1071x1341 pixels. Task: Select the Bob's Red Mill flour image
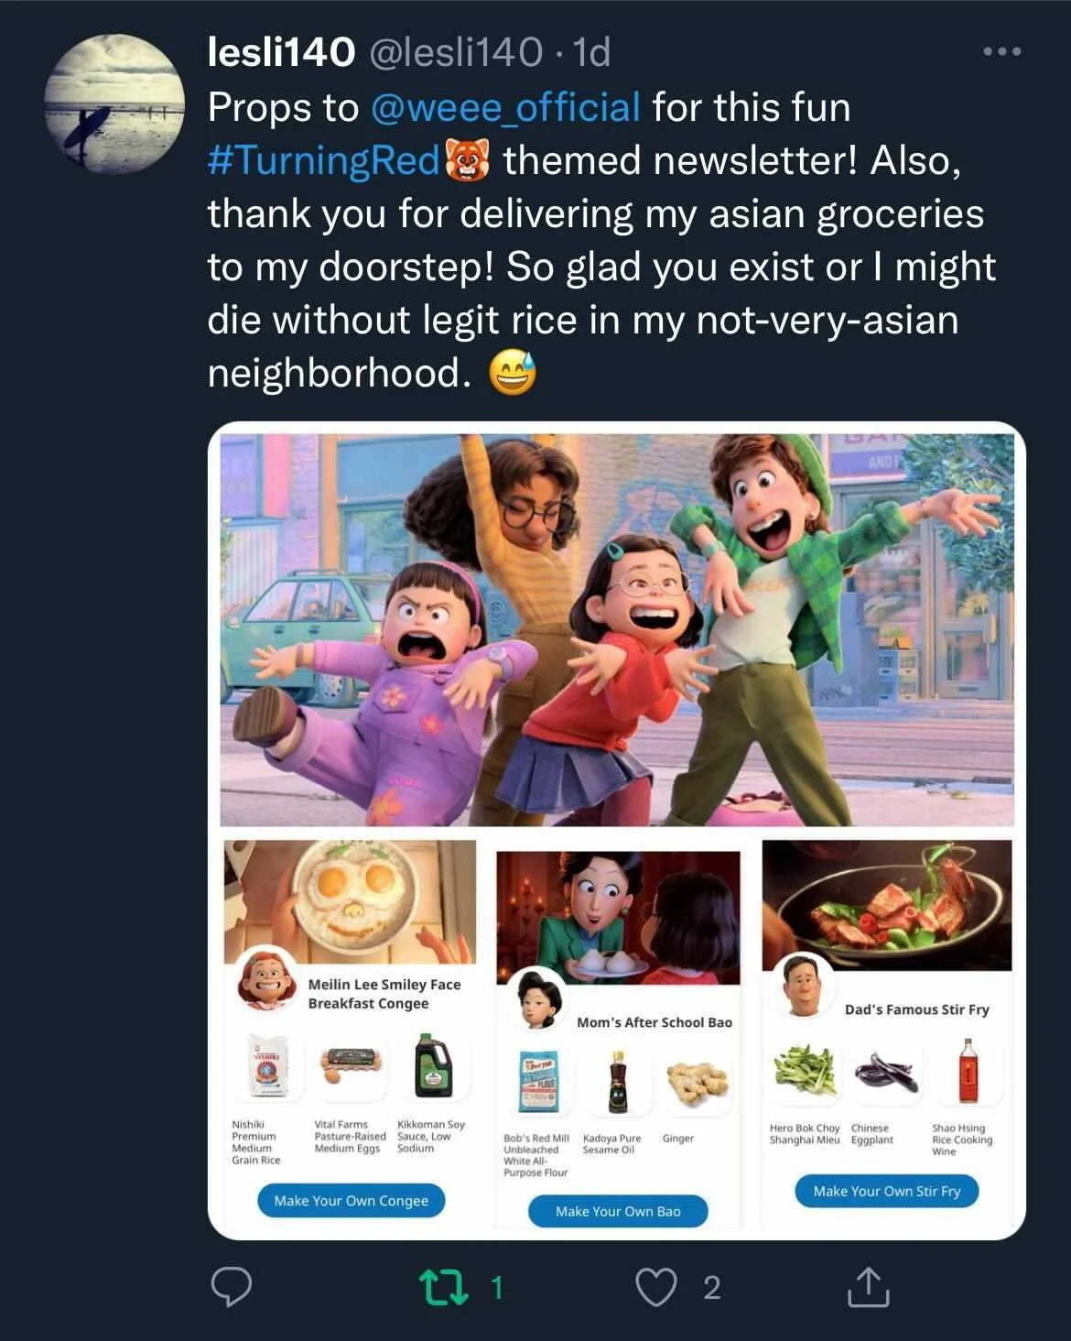(540, 1082)
